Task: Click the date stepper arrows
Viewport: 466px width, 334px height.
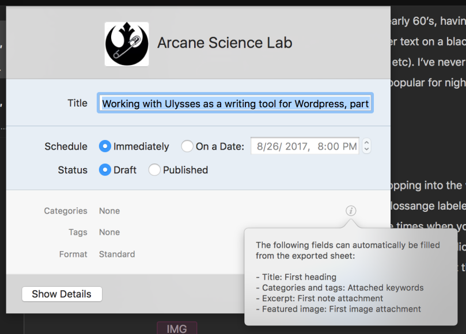Action: tap(366, 146)
